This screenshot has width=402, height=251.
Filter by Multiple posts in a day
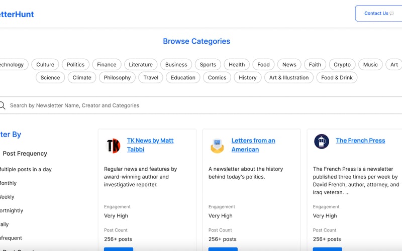click(x=26, y=169)
